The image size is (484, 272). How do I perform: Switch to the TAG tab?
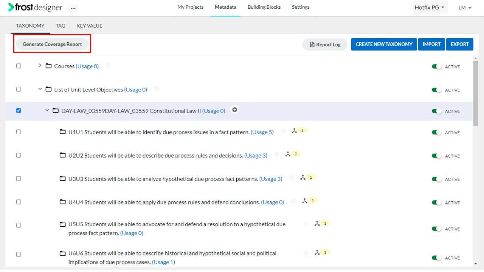point(60,25)
